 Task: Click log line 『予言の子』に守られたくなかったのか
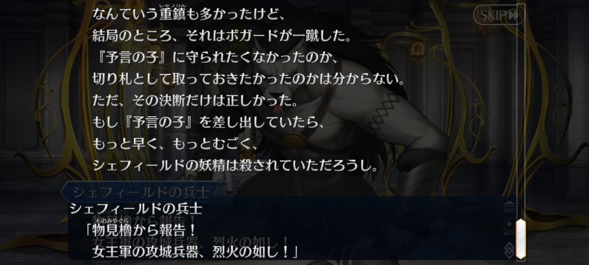click(216, 58)
